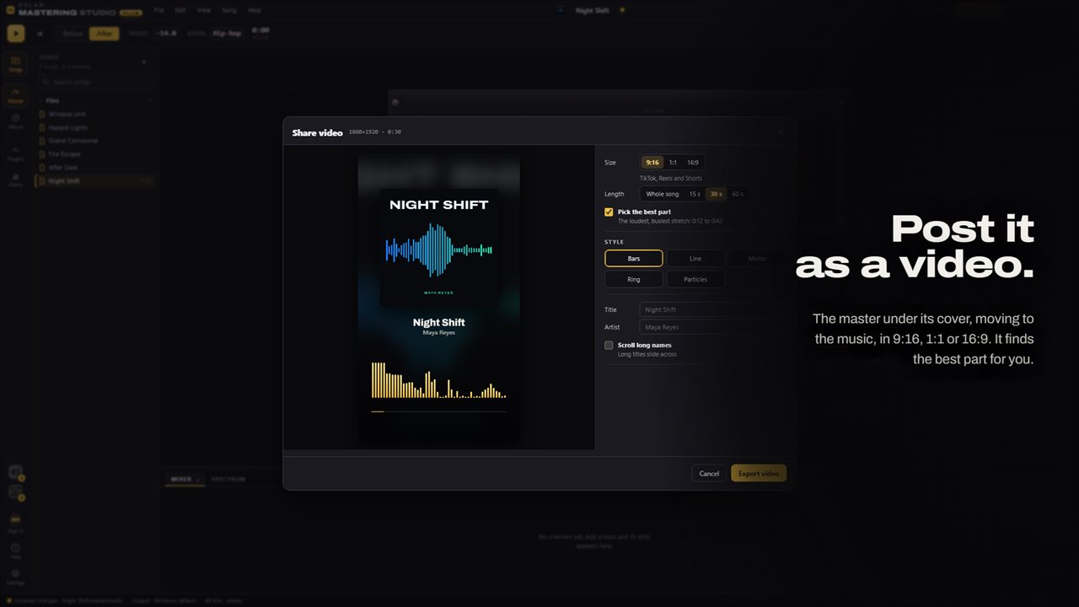1079x607 pixels.
Task: Open the Master sidebar panel
Action: pos(15,95)
